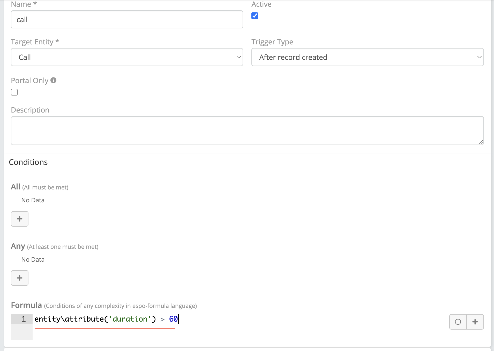Screen dimensions: 494x351
Task: Click line number 1 in formula gutter
Action: click(24, 319)
